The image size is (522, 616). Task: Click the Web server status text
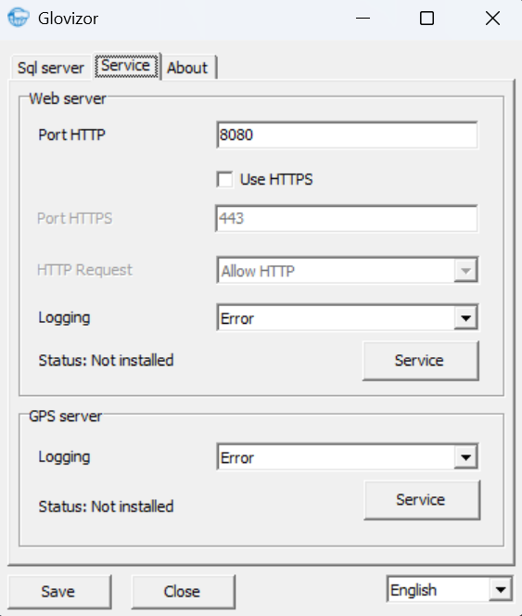(x=106, y=360)
